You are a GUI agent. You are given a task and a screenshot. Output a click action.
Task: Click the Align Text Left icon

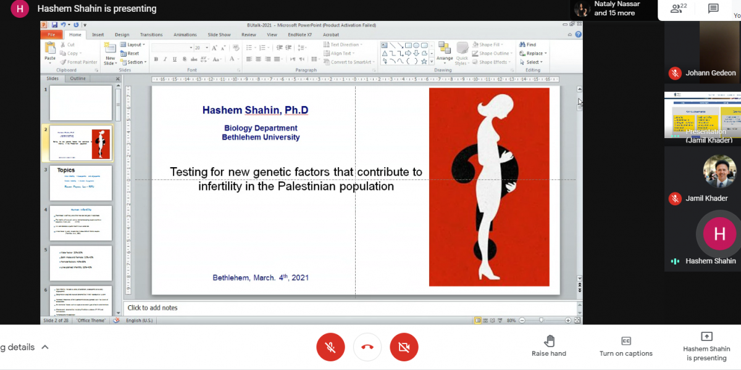click(249, 60)
